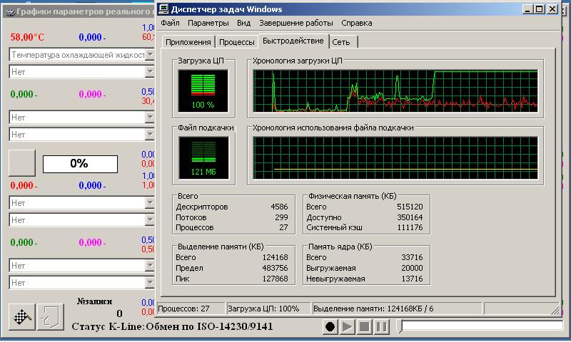
Task: Click the CPU load meter gauge
Action: [x=203, y=90]
